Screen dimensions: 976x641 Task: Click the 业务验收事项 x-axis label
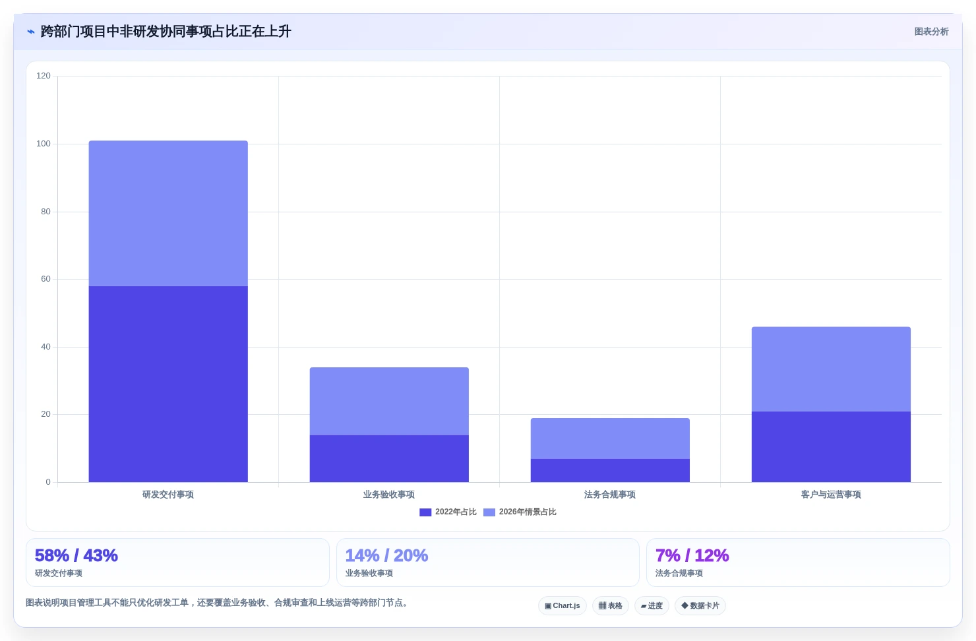389,495
